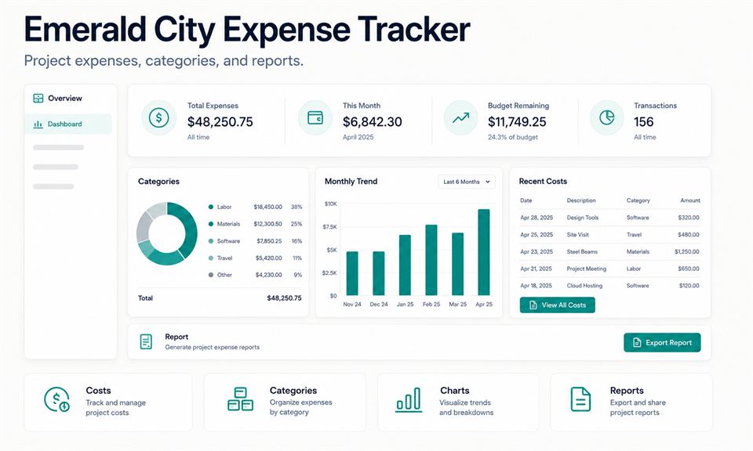Open the Charts card title
Viewport: 753px width, 451px height.
[x=455, y=391]
